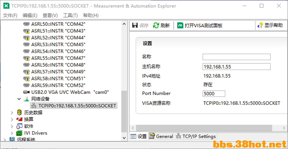This screenshot has width=288, height=149.
Task: Click the app icon in the title bar
Action: tap(6, 6)
